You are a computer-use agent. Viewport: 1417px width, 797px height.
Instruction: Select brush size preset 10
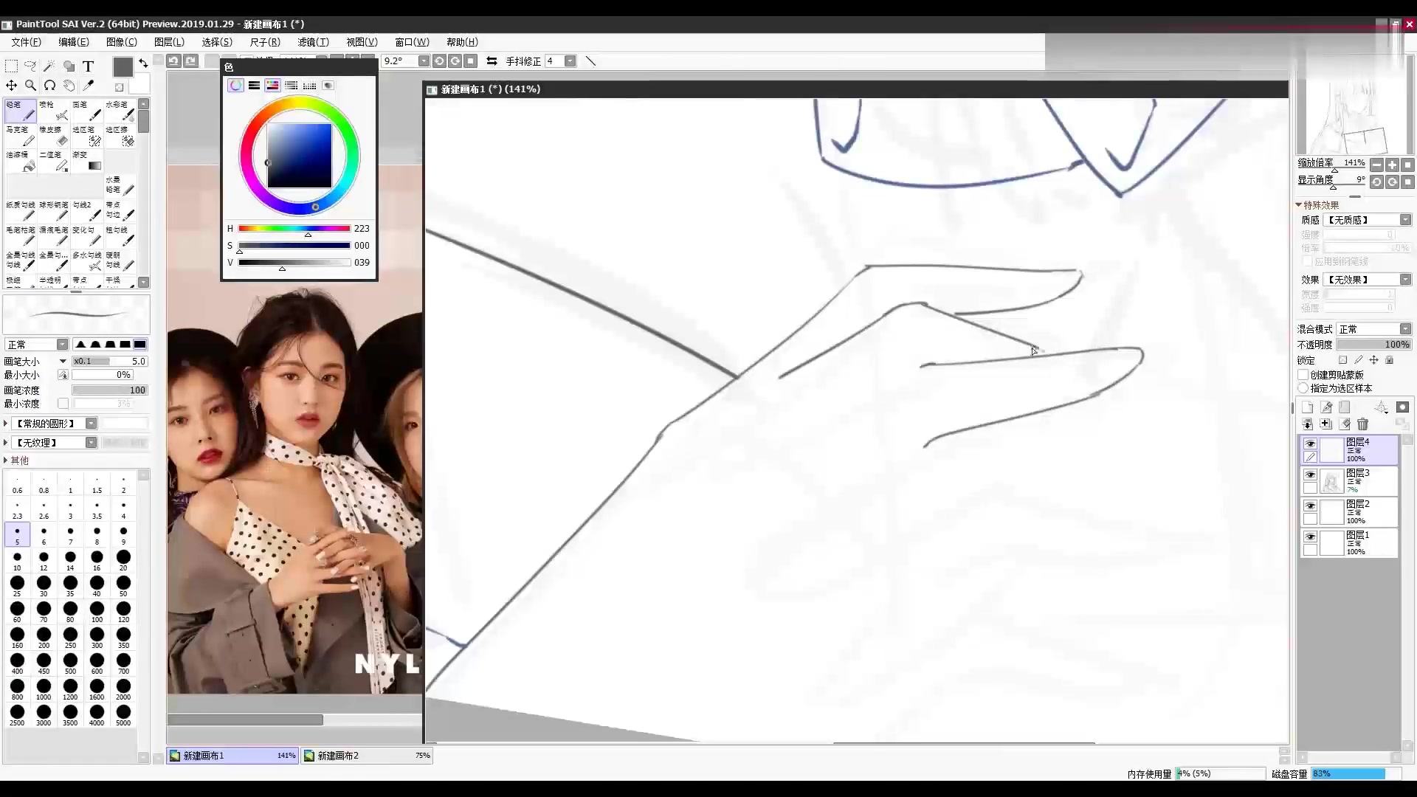(x=17, y=561)
